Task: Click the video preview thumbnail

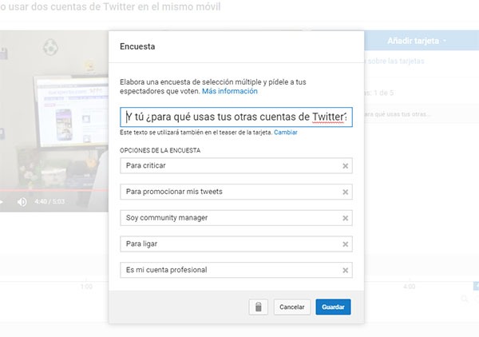Action: 54,112
